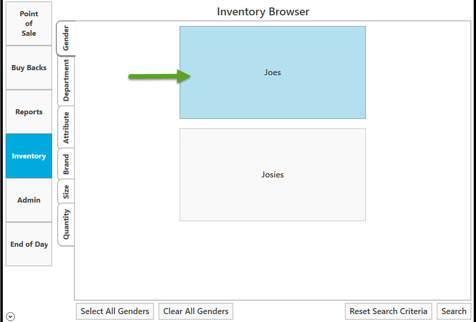Open the Department tab

[66, 81]
